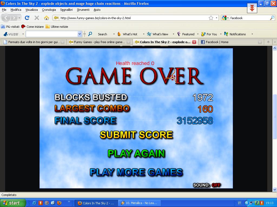The width and height of the screenshot is (277, 207).
Task: Open the new tab plus button
Action: [x=268, y=42]
